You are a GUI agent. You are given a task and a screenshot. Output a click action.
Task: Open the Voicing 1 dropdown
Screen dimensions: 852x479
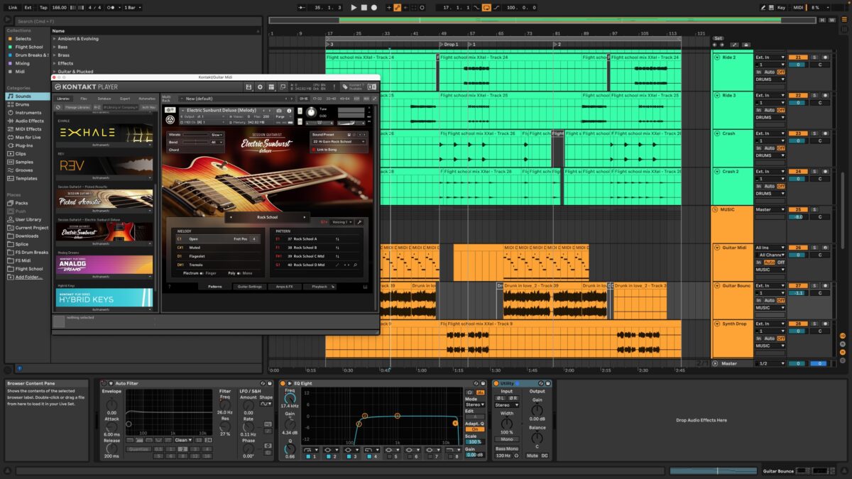(341, 222)
